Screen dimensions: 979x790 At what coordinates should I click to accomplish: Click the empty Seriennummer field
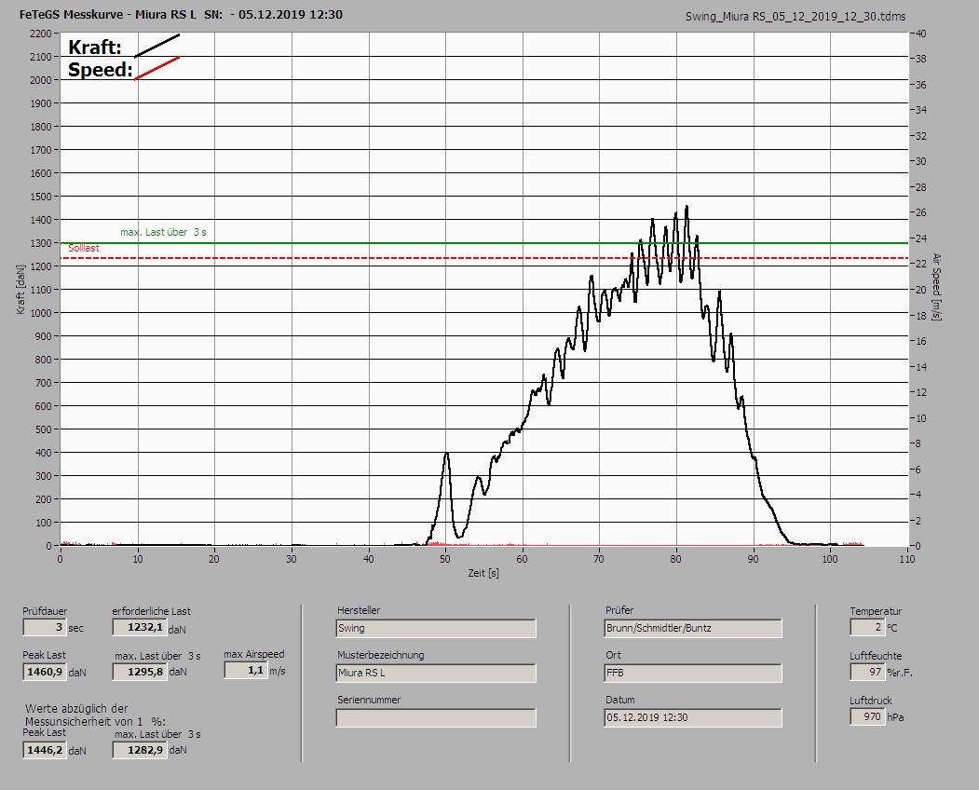coord(436,718)
